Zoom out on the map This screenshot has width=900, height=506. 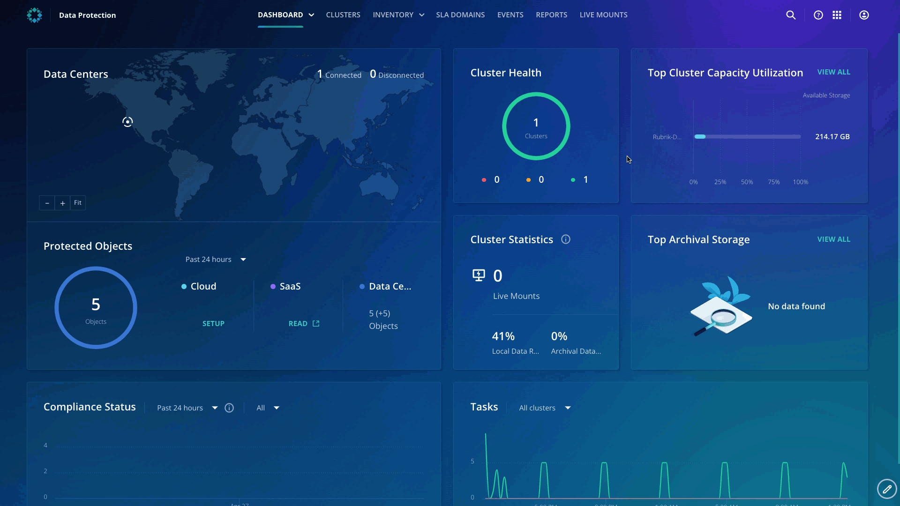point(47,203)
